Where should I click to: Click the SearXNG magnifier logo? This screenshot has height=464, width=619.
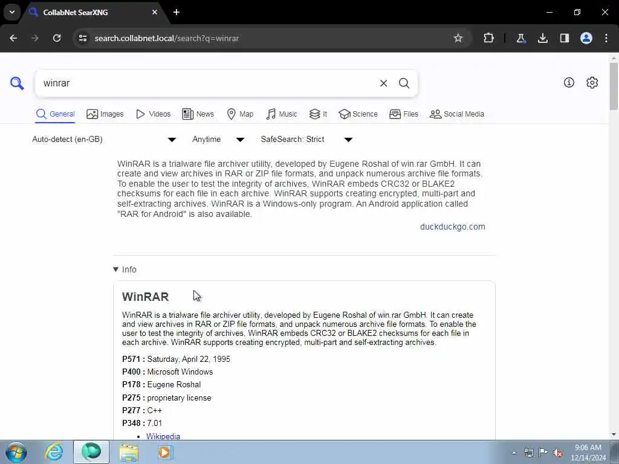[x=17, y=83]
